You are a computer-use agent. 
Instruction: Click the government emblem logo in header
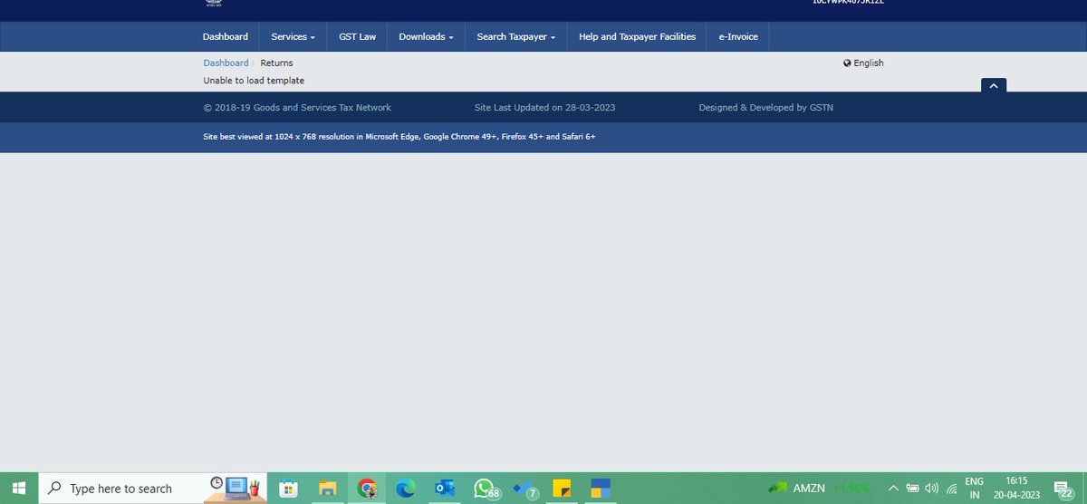tap(214, 3)
